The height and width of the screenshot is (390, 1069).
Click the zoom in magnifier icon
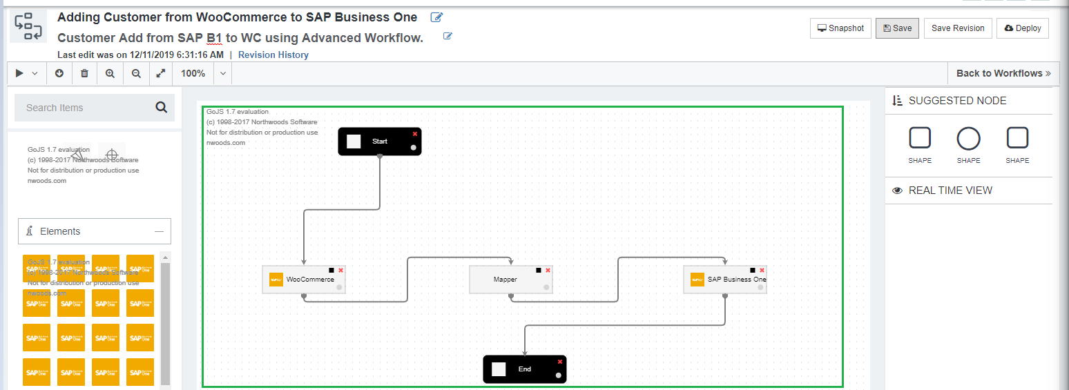click(110, 73)
